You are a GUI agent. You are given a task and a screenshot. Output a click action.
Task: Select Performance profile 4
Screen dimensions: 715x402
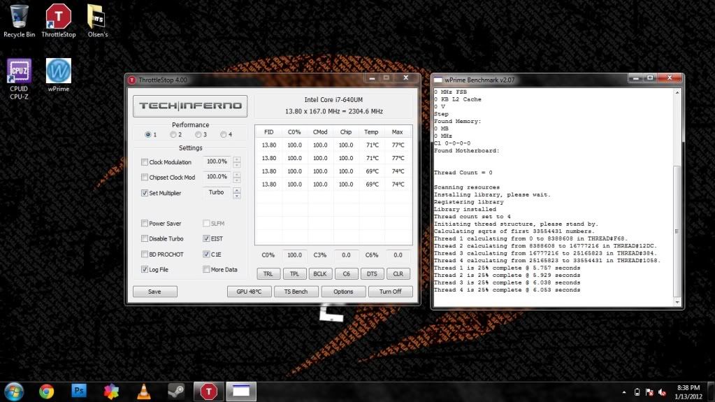click(223, 135)
